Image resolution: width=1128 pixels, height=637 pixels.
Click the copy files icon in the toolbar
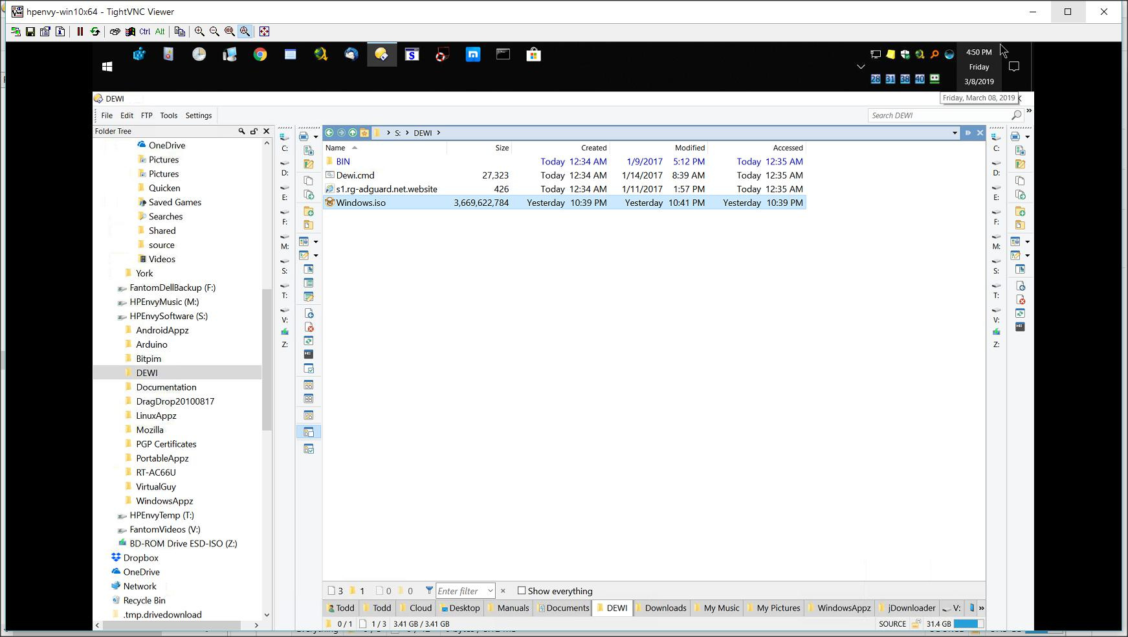click(x=309, y=179)
